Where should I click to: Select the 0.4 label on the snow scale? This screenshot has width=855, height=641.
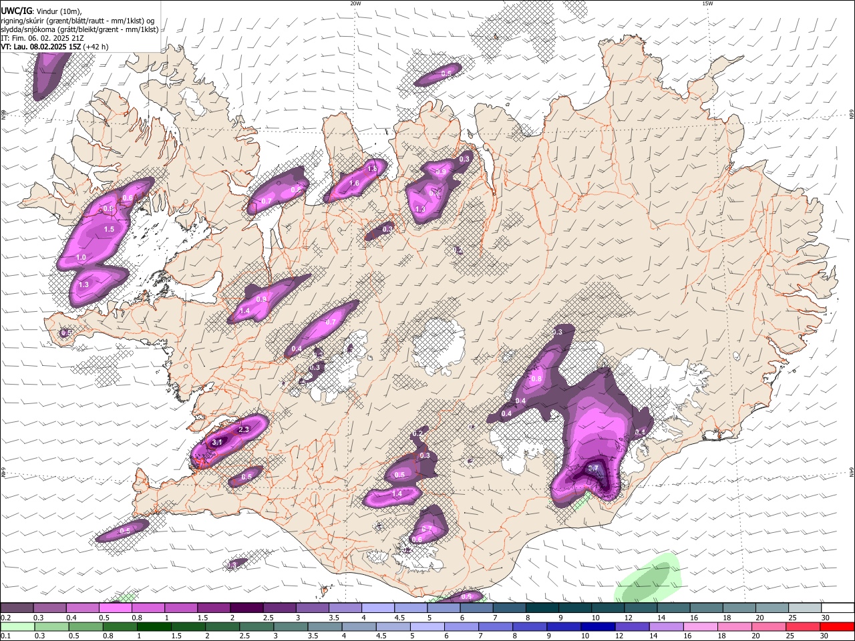71,618
